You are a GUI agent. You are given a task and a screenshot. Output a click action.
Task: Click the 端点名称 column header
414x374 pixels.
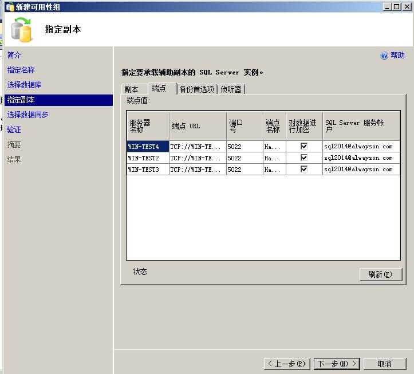[x=275, y=126]
